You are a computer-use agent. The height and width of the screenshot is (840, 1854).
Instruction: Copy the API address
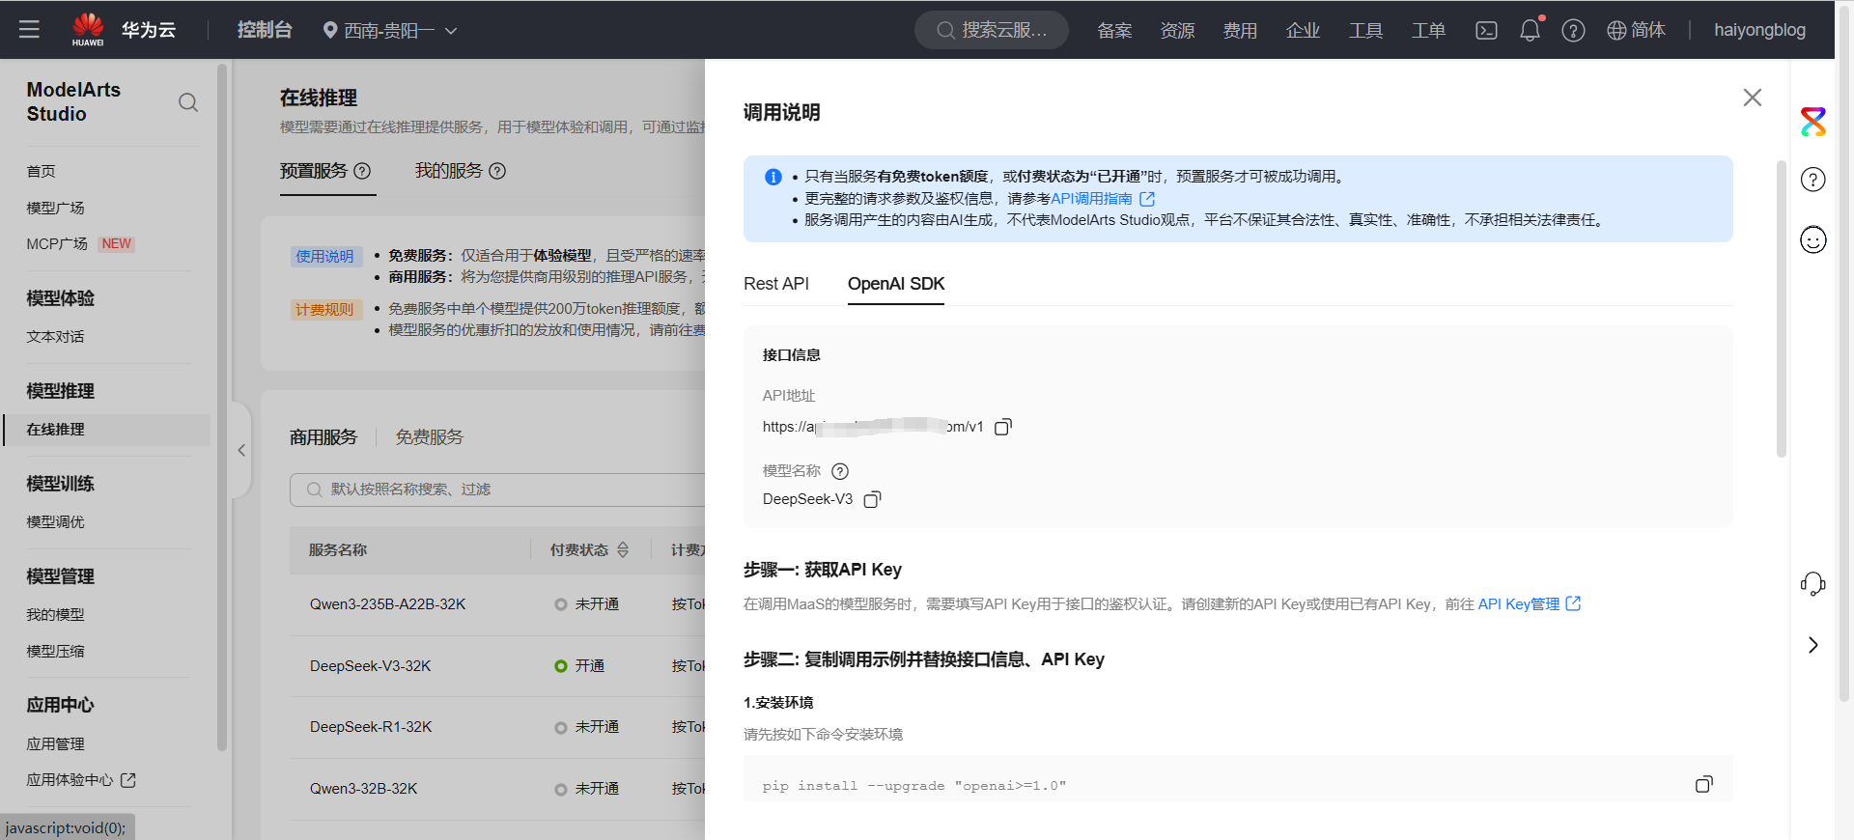(x=1003, y=427)
